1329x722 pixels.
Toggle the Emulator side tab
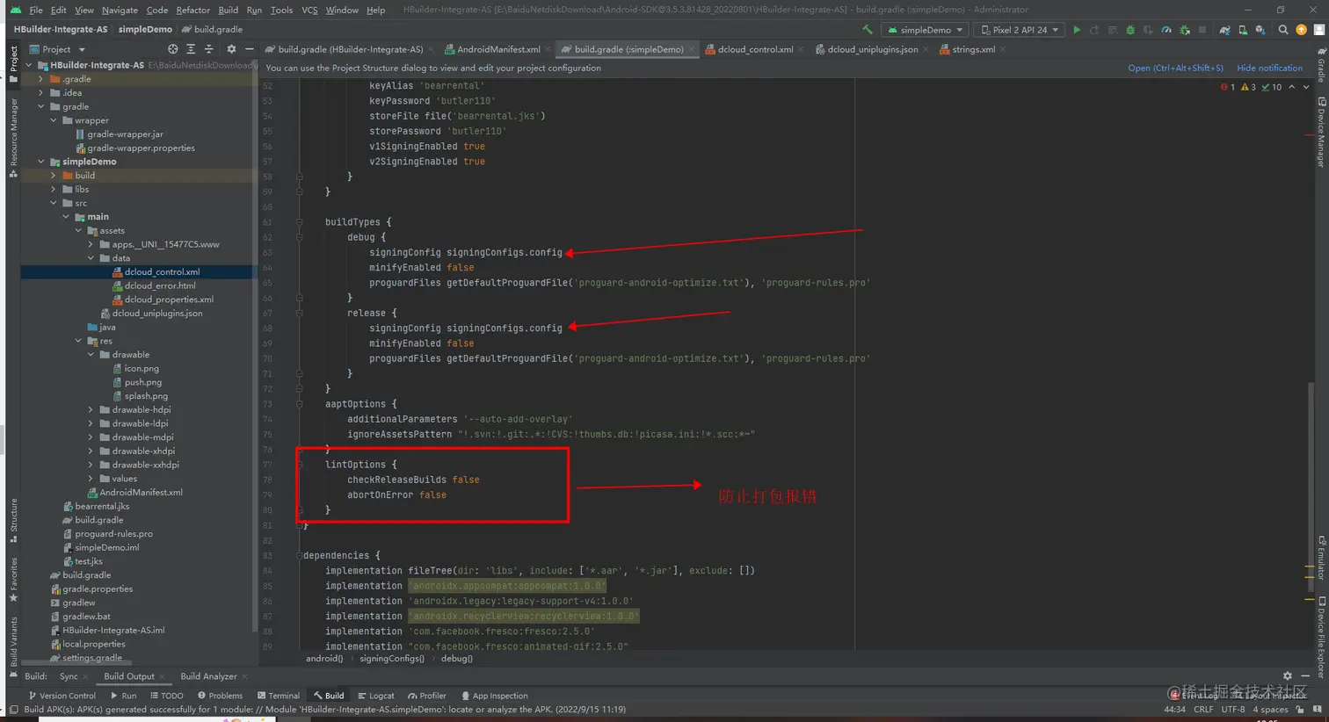(x=1321, y=559)
